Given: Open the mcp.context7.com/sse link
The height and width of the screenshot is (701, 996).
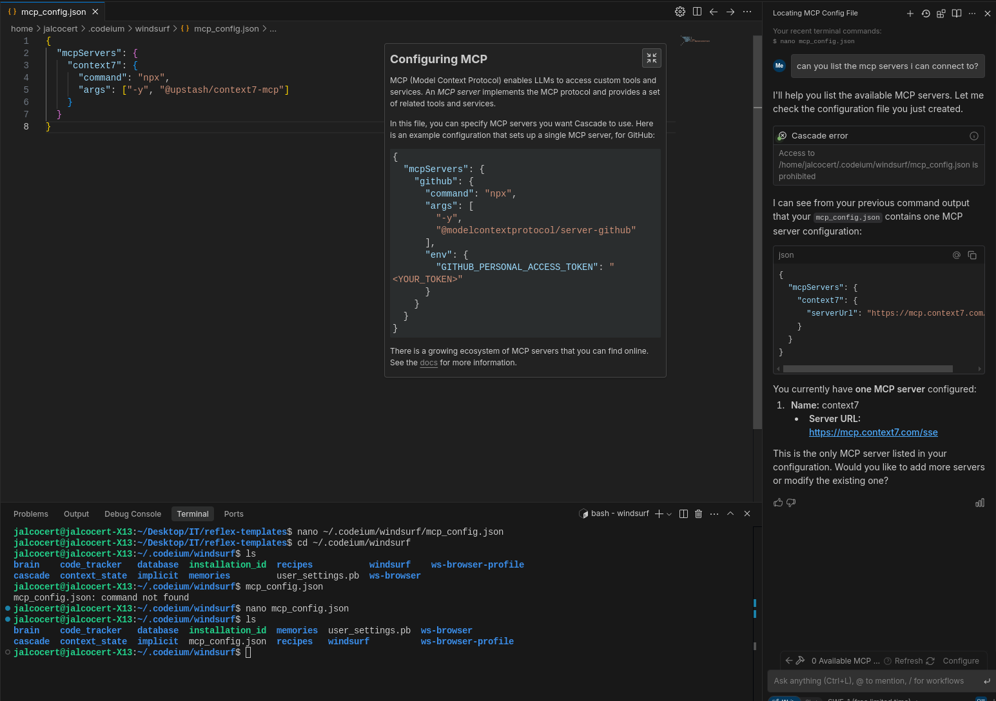Looking at the screenshot, I should [874, 432].
